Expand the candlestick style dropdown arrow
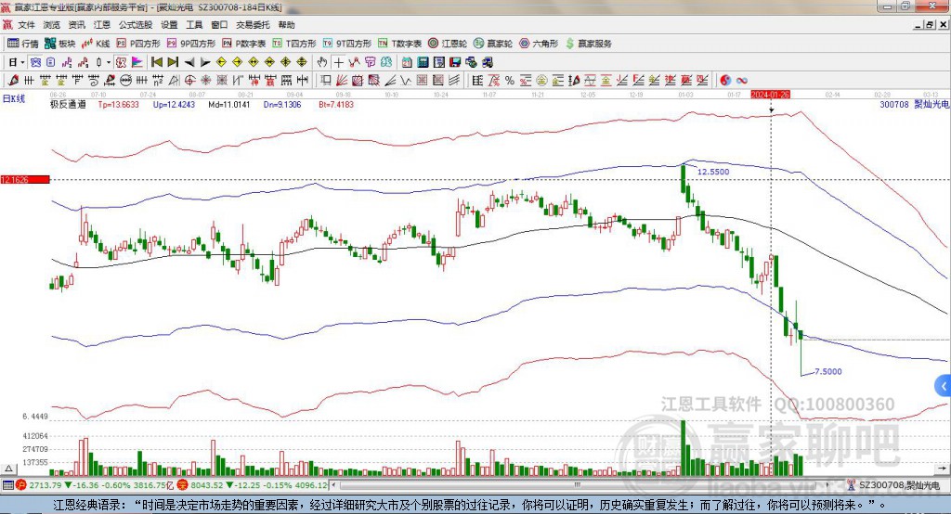This screenshot has height=514, width=951. 108,62
